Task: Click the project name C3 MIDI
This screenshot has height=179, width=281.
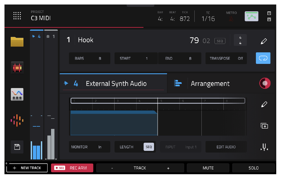Action: 41,18
